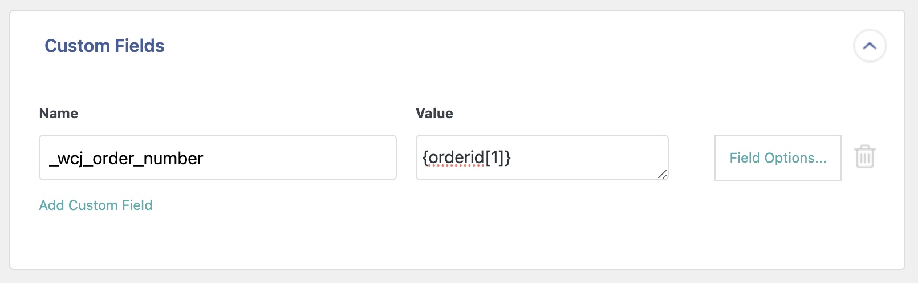Image resolution: width=918 pixels, height=283 pixels.
Task: Focus the field containing {orderid[1]}
Action: point(542,157)
